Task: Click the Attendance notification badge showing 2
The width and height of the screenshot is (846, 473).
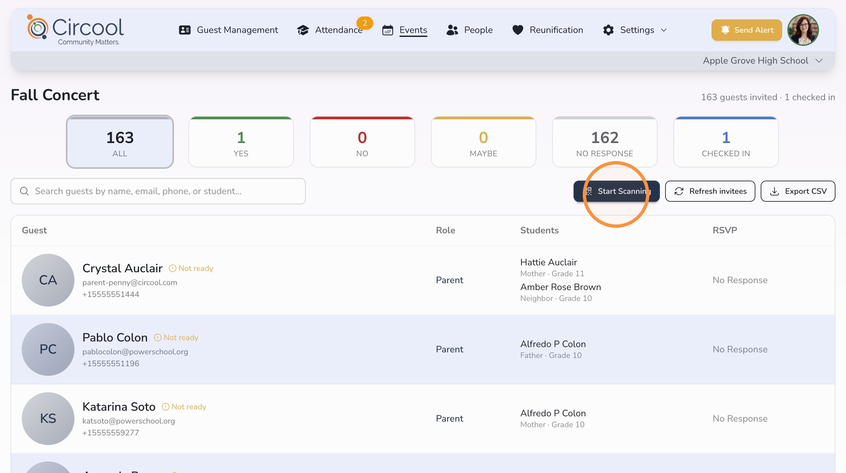Action: 365,23
